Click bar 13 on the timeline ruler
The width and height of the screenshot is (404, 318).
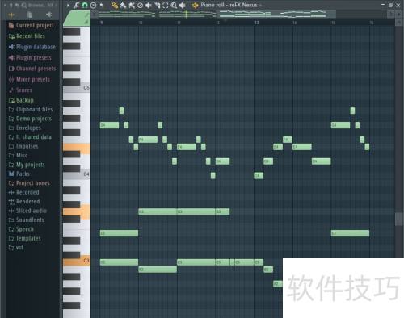(x=256, y=23)
